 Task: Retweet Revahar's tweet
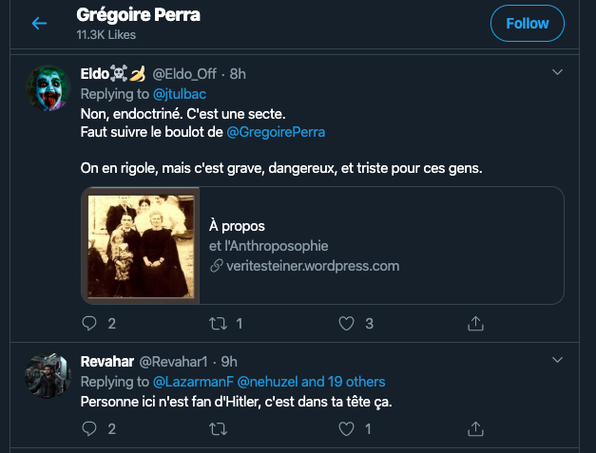[218, 429]
